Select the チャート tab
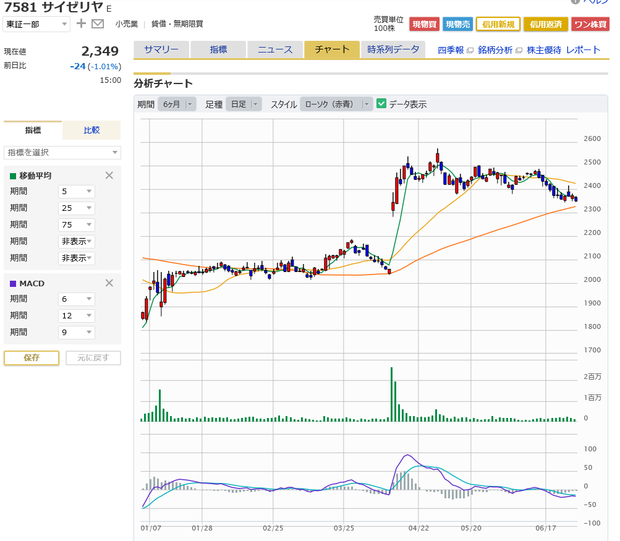This screenshot has height=541, width=620. 332,49
